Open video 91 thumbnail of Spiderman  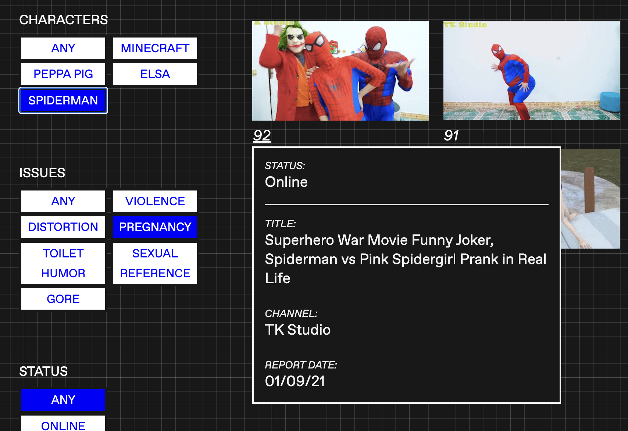pos(531,71)
